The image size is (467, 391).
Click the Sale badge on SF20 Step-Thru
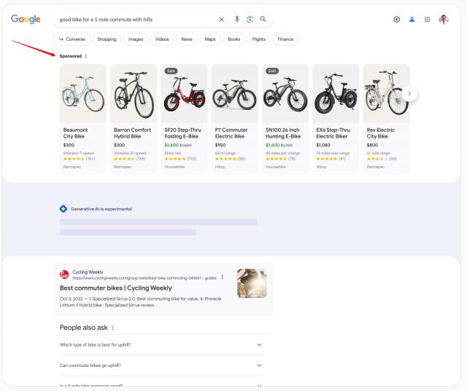pyautogui.click(x=171, y=71)
